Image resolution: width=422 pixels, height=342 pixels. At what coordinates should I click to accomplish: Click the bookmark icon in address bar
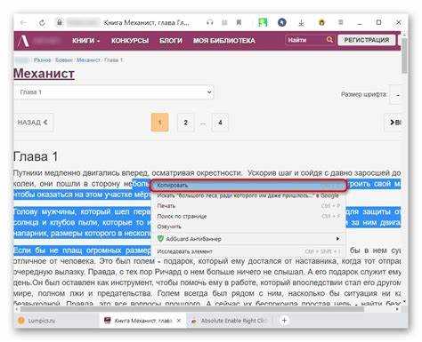[239, 22]
